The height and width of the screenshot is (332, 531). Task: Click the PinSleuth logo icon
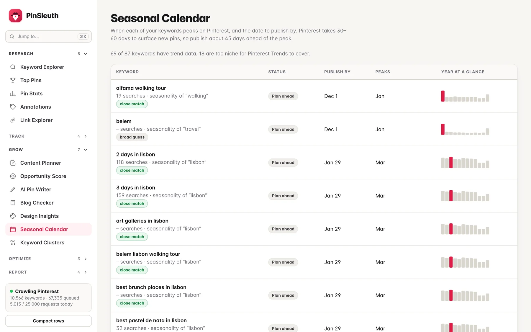point(15,16)
